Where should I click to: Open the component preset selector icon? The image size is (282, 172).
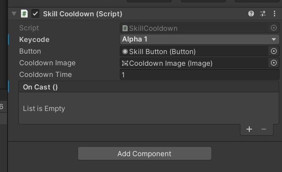263,14
